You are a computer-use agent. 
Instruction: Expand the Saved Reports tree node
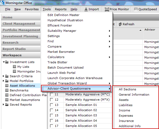(x=3, y=105)
